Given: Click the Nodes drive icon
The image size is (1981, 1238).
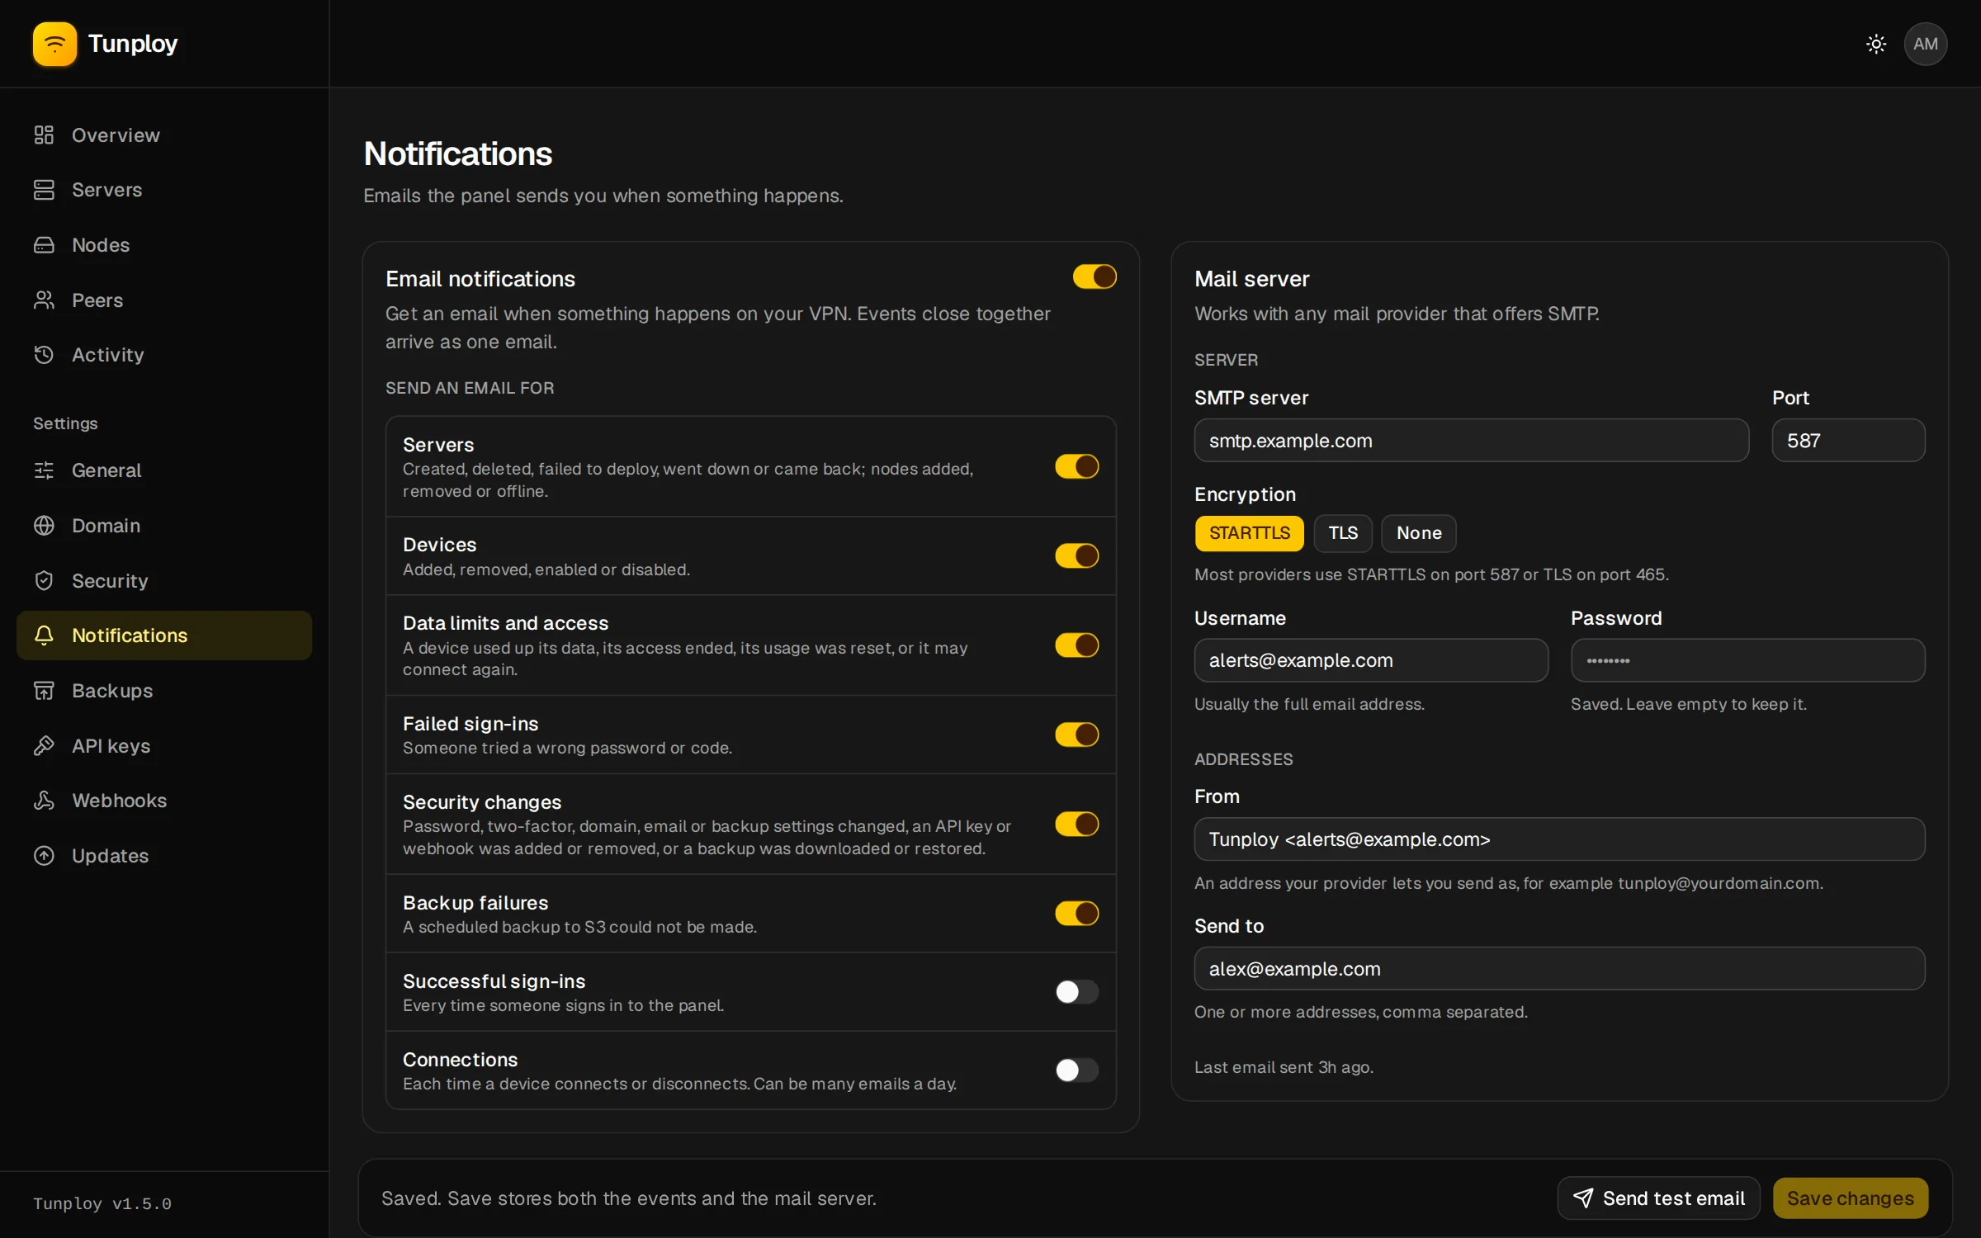Looking at the screenshot, I should point(44,245).
